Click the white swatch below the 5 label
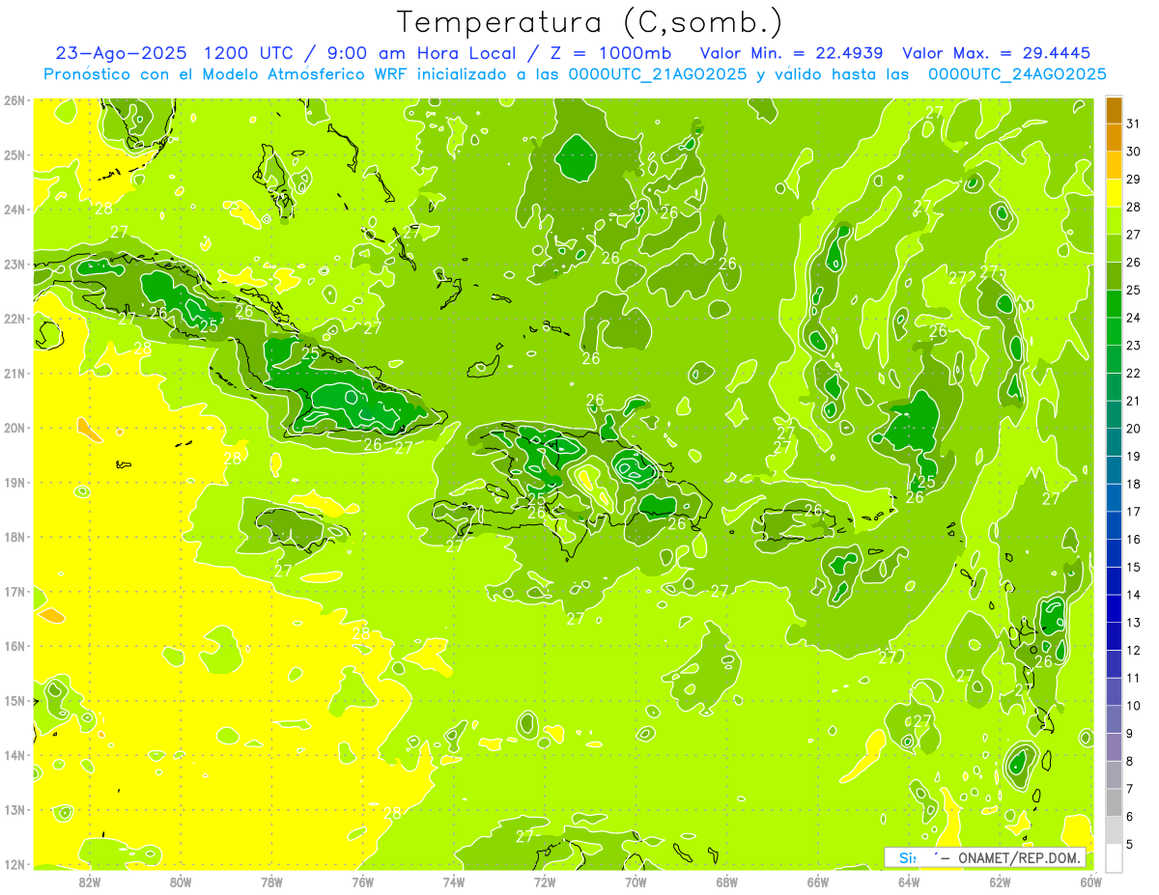Viewport: 1159px width, 895px height. 1114,857
